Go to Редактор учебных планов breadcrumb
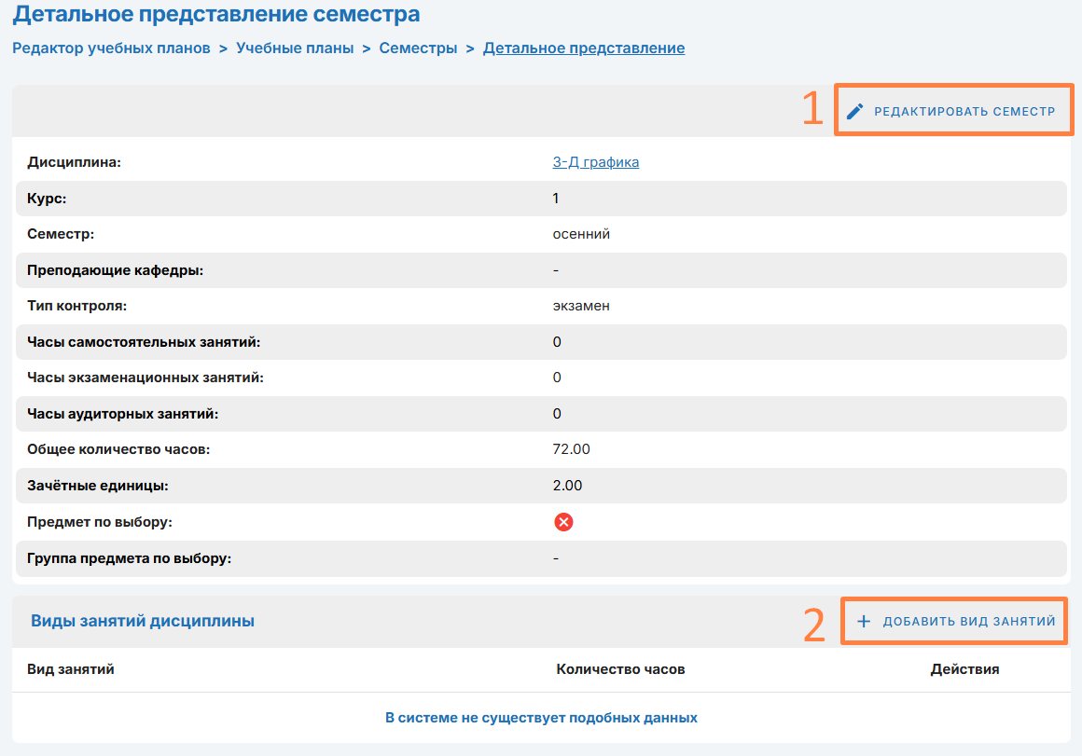The height and width of the screenshot is (756, 1082). 111,48
